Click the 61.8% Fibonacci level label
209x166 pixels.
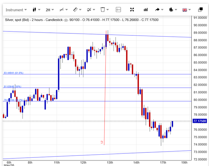14,73
